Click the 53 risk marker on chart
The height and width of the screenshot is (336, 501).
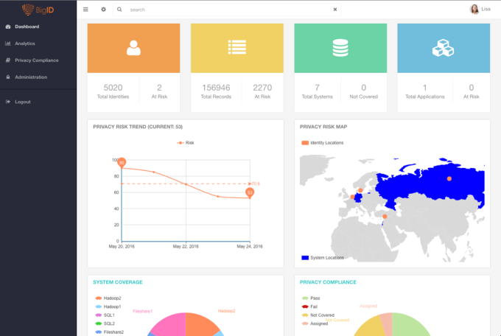click(250, 193)
